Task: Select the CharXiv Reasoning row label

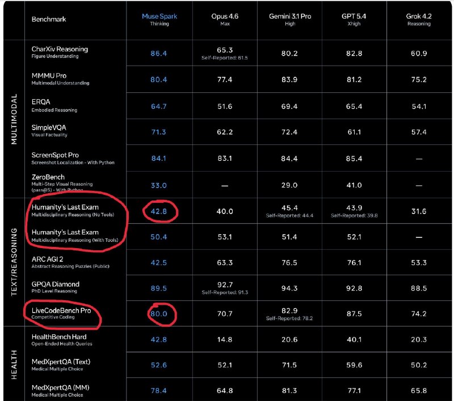Action: coord(60,49)
